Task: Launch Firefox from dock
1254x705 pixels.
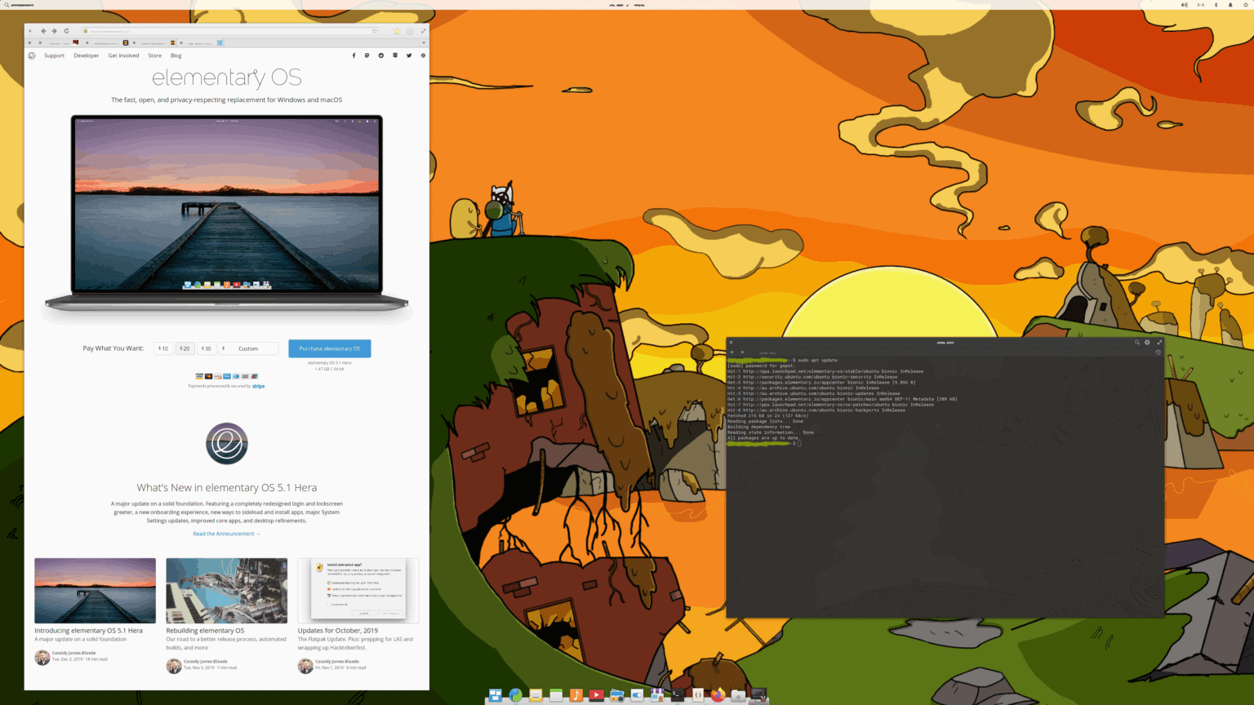Action: coord(718,695)
